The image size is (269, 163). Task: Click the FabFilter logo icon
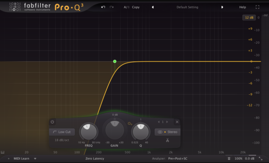coord(15,7)
